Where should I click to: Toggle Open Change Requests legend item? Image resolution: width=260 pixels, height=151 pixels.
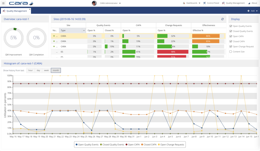171,144
